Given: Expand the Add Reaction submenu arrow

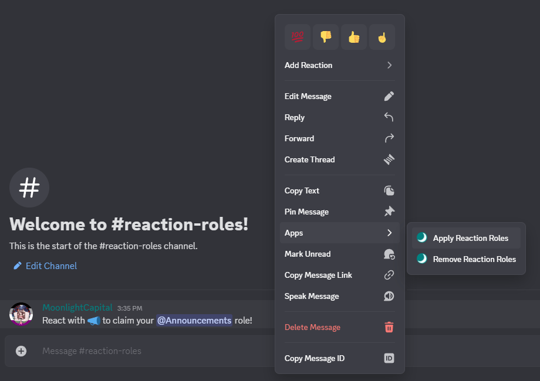Looking at the screenshot, I should pyautogui.click(x=389, y=65).
